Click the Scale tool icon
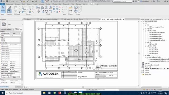 57,9
